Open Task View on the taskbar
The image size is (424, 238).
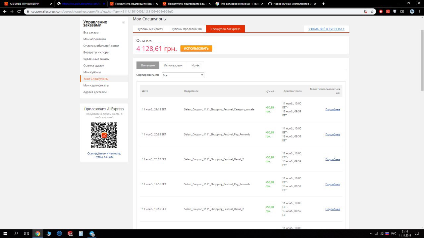(x=27, y=233)
